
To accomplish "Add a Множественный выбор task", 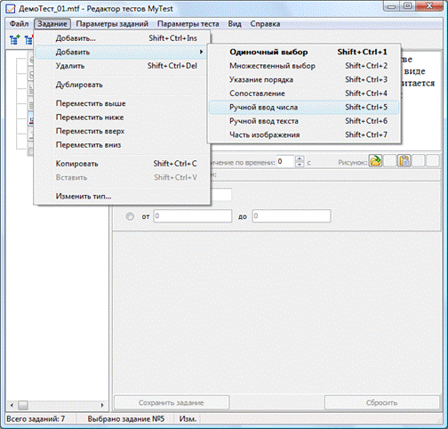I will [x=304, y=66].
